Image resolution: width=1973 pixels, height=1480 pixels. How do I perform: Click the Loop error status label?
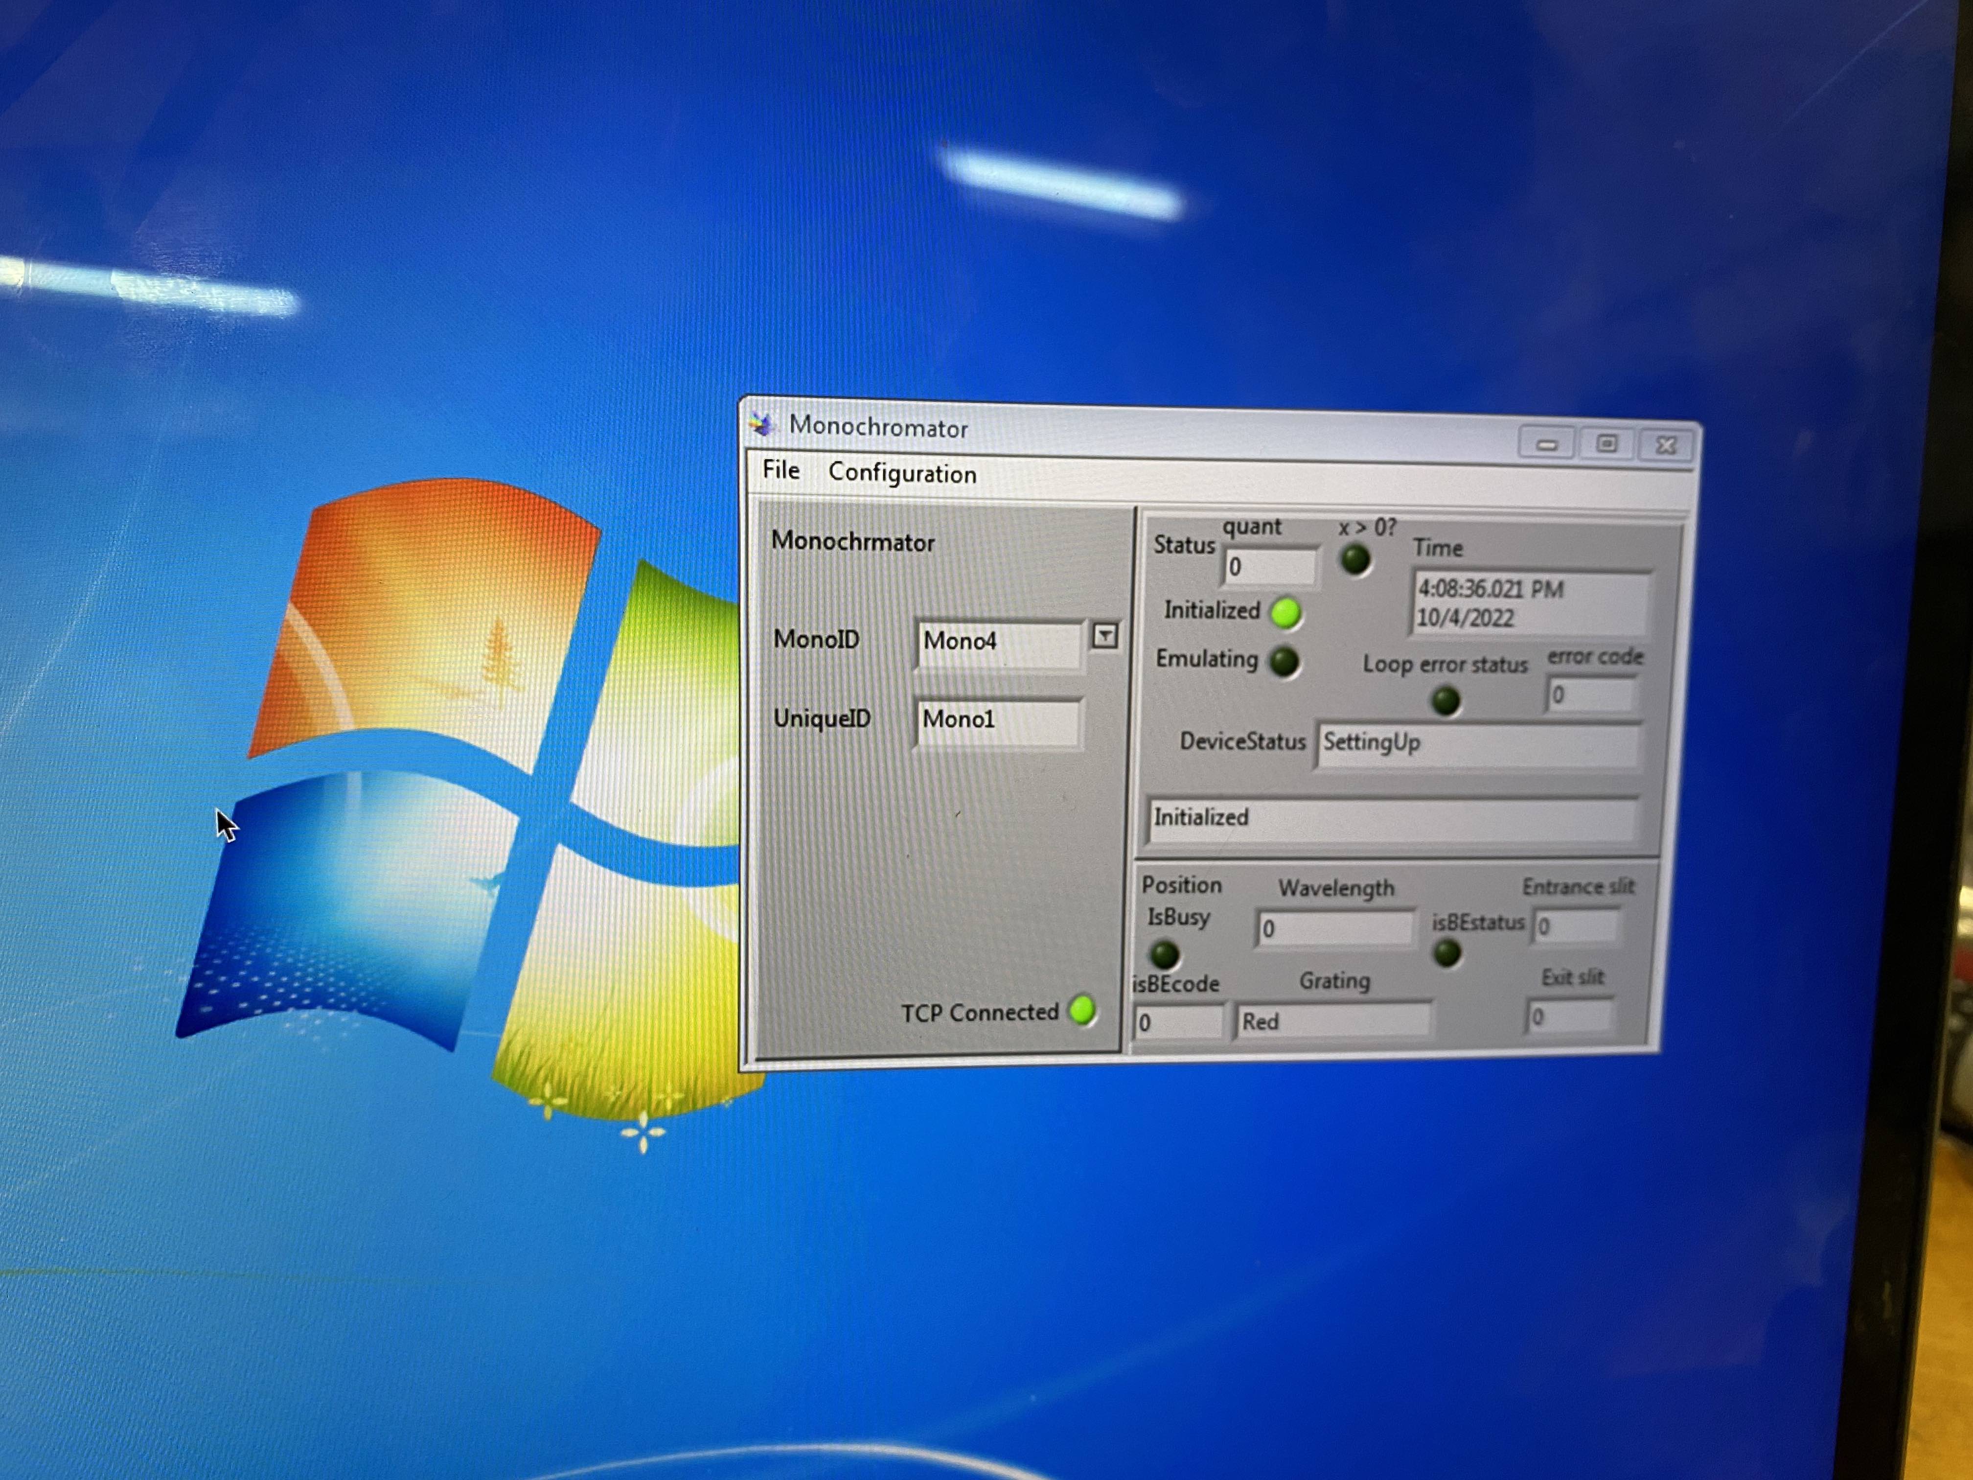coord(1445,665)
